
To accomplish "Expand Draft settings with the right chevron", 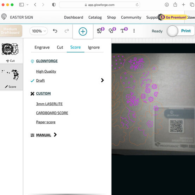I will (102, 80).
